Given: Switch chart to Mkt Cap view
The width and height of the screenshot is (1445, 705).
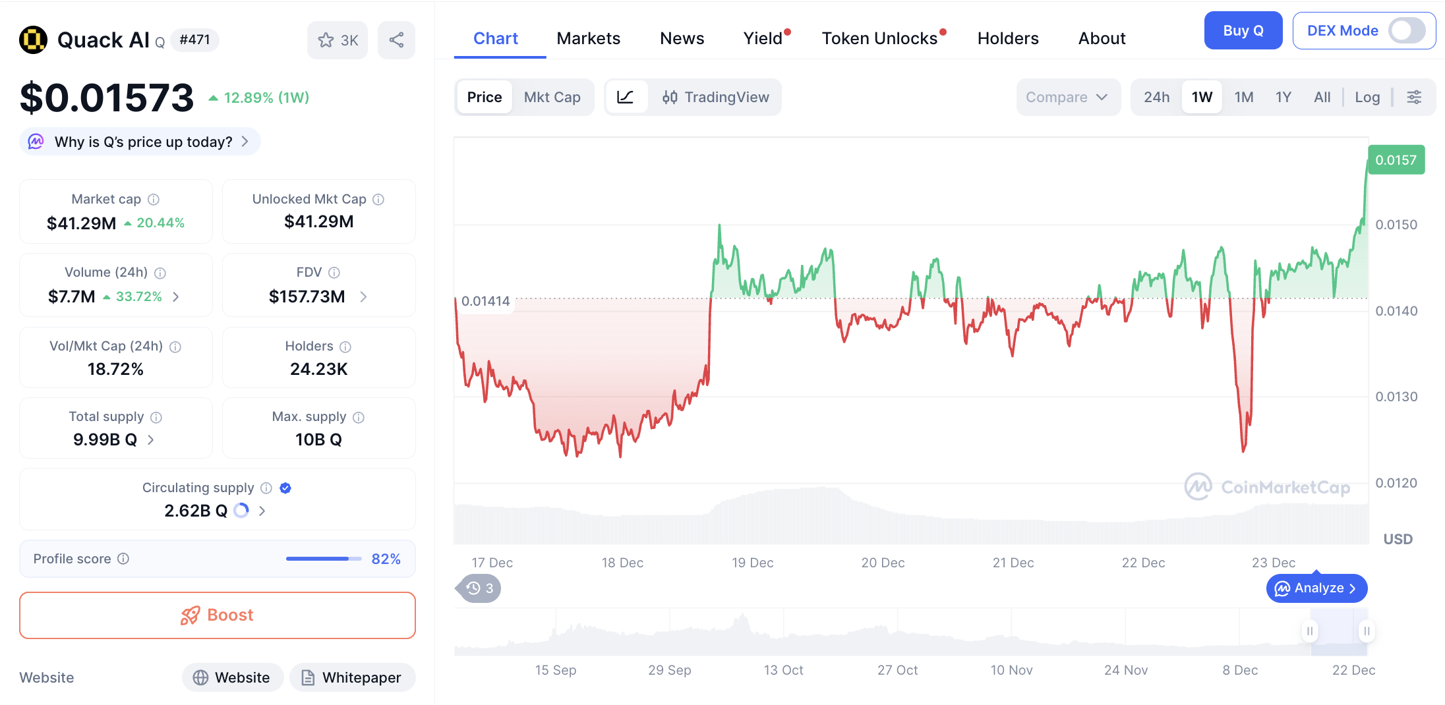Looking at the screenshot, I should [552, 98].
